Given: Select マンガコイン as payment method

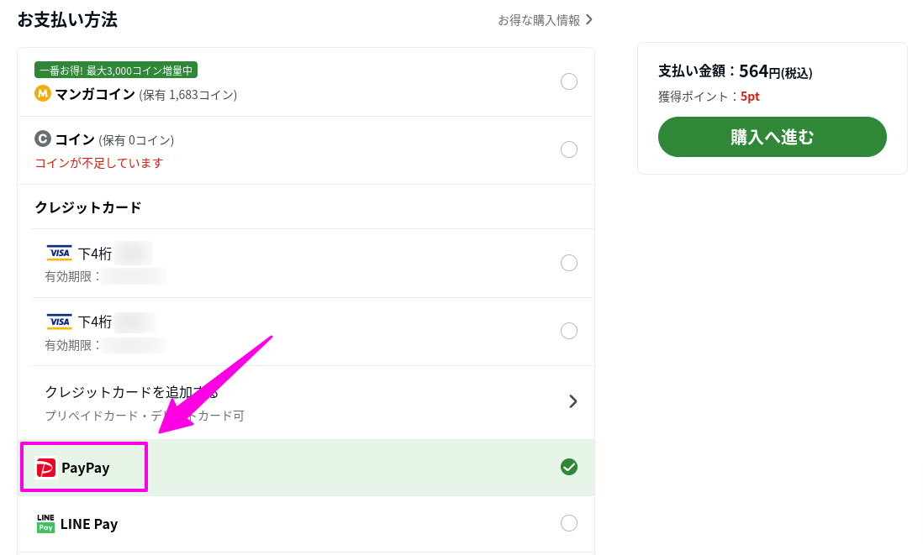Looking at the screenshot, I should tap(569, 81).
